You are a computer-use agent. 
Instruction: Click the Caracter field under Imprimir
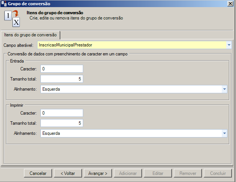tap(62, 113)
